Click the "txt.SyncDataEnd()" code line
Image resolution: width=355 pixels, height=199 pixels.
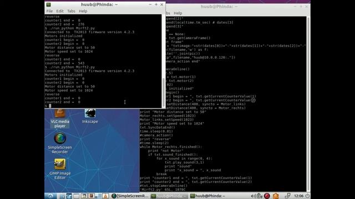coord(158,127)
